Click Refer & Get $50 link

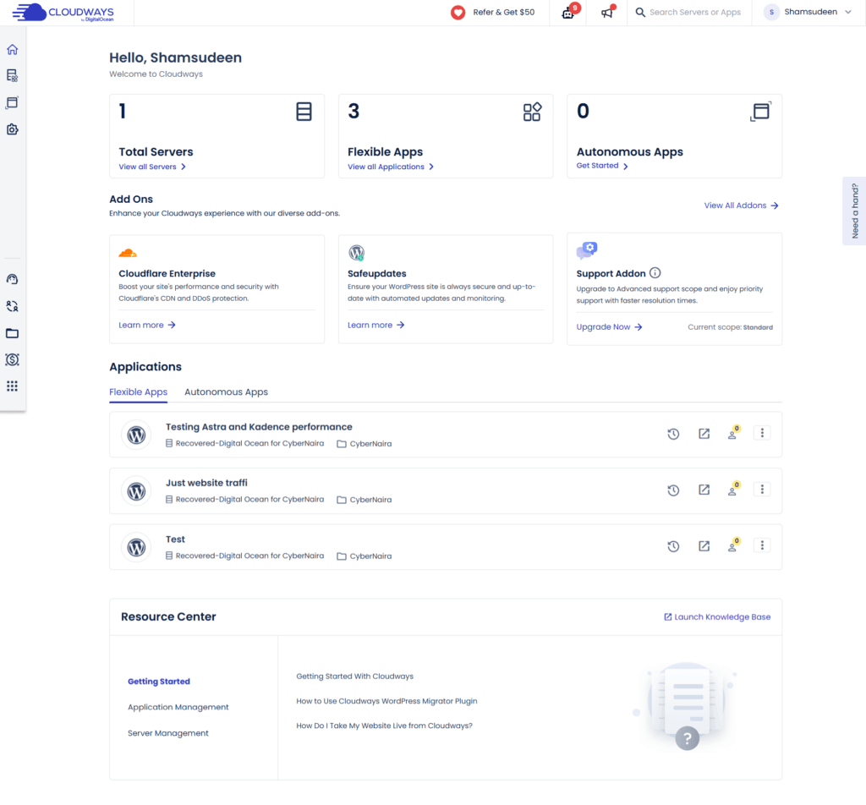point(504,12)
